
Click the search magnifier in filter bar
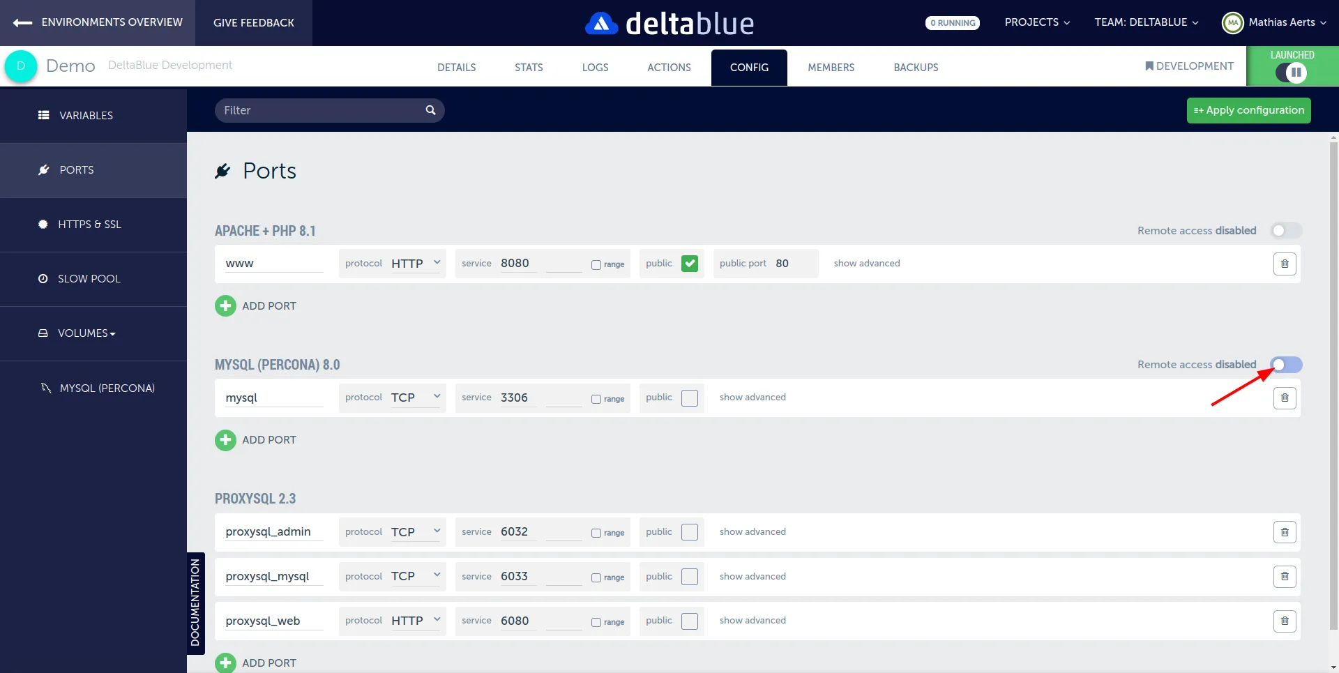pos(430,110)
